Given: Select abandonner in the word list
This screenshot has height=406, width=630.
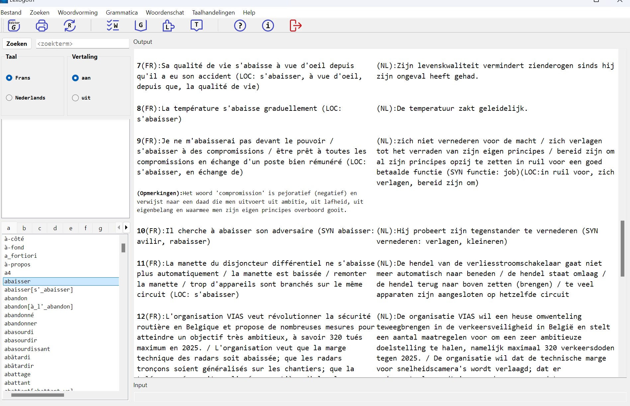Looking at the screenshot, I should click(x=21, y=323).
